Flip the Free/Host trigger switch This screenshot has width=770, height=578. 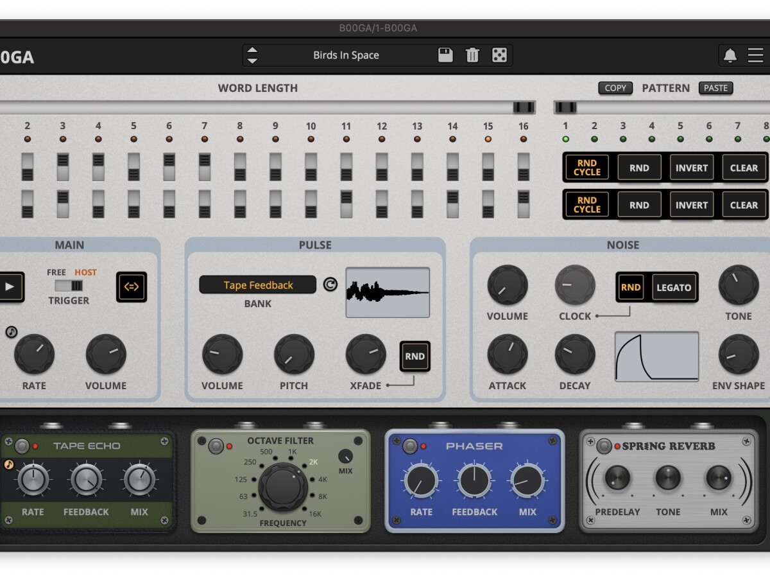pos(69,286)
